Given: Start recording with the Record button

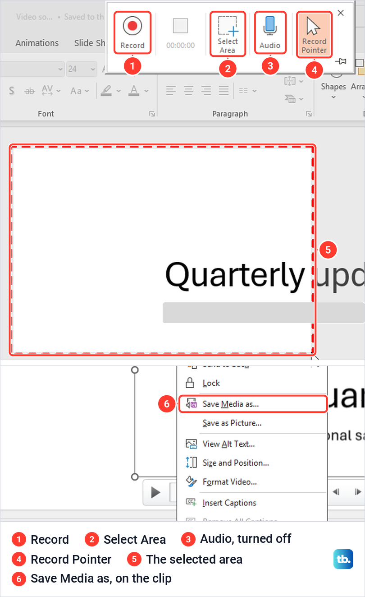Looking at the screenshot, I should (x=132, y=32).
